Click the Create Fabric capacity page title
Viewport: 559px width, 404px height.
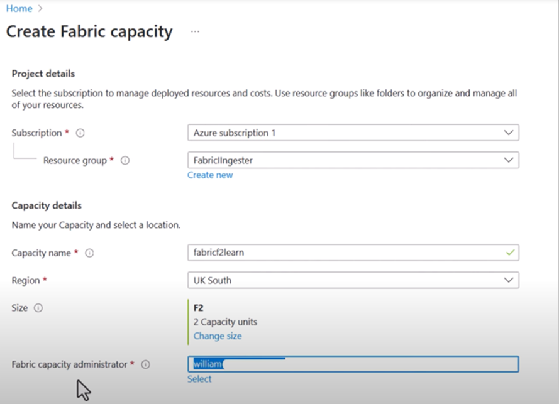89,31
